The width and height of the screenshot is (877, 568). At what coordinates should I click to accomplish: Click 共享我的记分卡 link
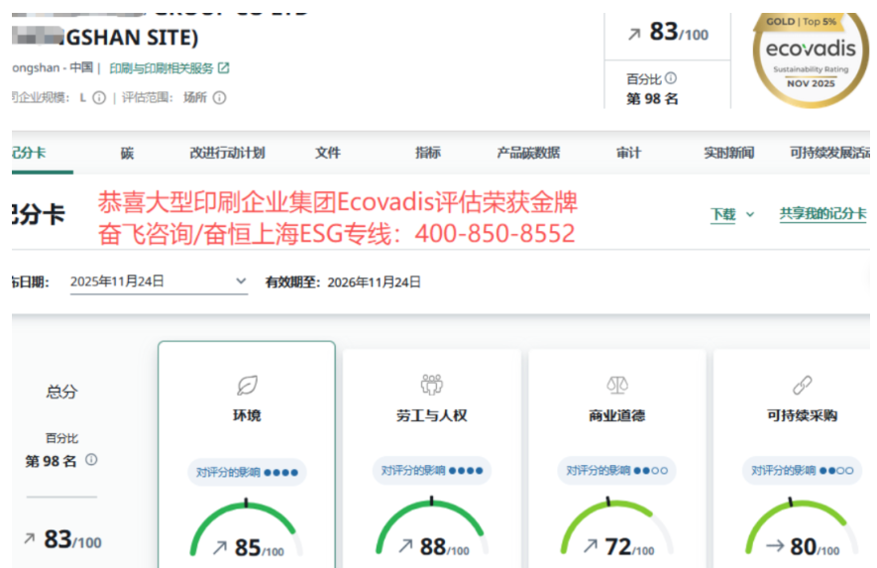tap(822, 214)
